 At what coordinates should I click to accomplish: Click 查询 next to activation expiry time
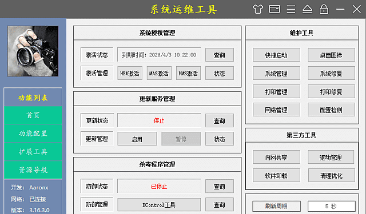[x=220, y=55]
